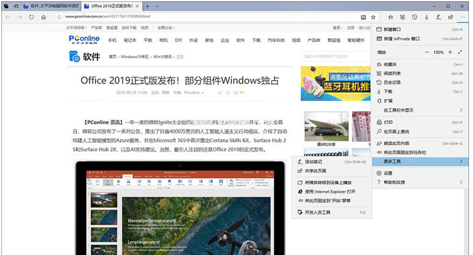Open the Downloads toolbar icon
The height and width of the screenshot is (255, 473).
coord(426,17)
